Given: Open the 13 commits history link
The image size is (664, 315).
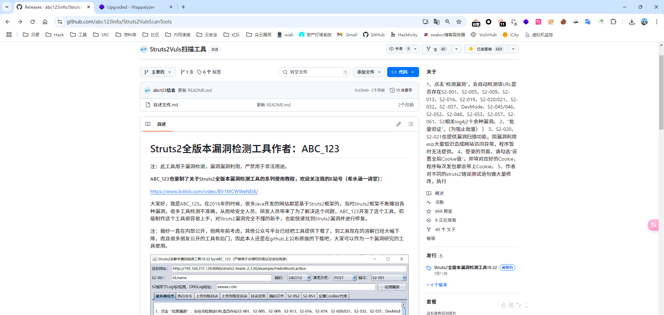Looking at the screenshot, I should pos(401,90).
